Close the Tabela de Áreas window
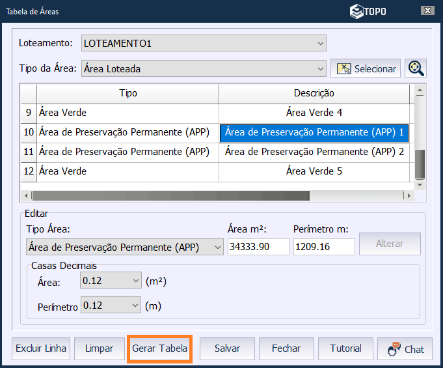This screenshot has height=368, width=443. [427, 10]
